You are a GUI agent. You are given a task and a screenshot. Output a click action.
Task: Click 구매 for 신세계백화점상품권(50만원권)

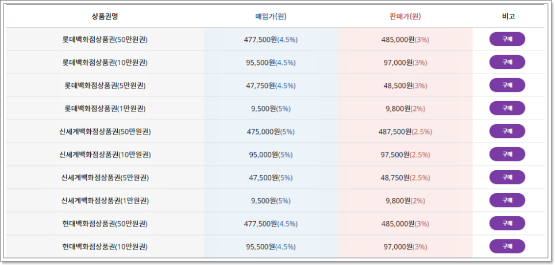click(507, 131)
